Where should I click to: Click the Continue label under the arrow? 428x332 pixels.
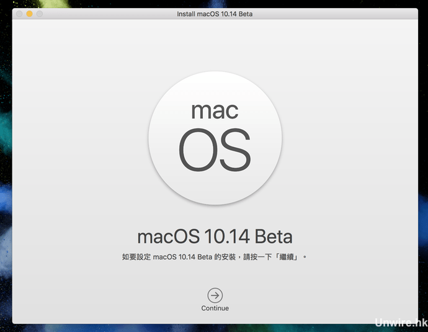(215, 308)
